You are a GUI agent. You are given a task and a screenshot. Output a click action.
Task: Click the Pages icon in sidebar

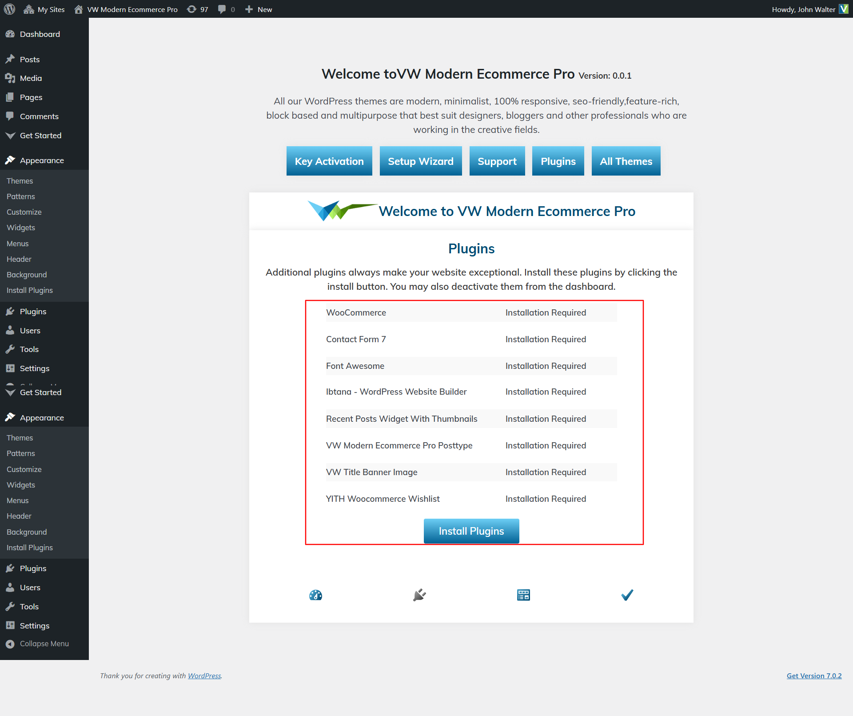click(x=10, y=97)
